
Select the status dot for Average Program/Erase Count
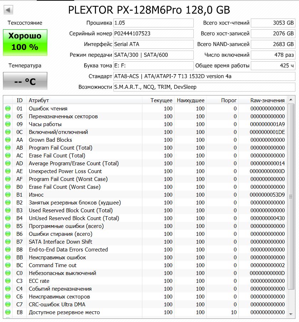coord(8,163)
